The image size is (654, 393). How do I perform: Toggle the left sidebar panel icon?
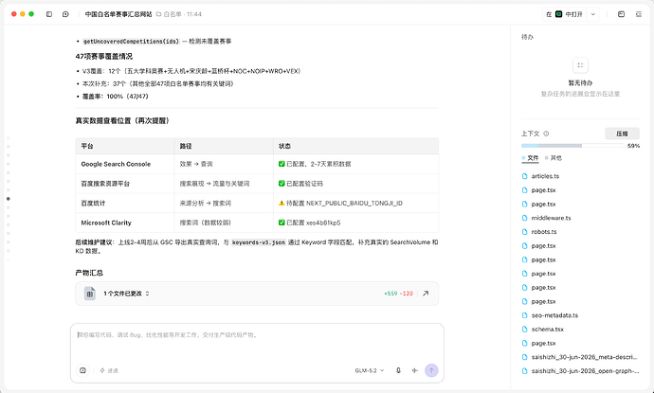49,14
